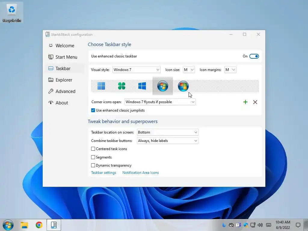This screenshot has width=308, height=231.
Task: Enable Centered task icons checkbox
Action: pos(93,149)
